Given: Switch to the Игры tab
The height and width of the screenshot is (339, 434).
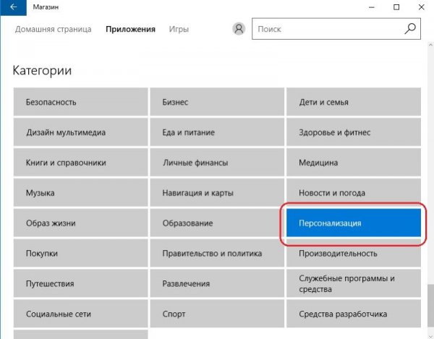Looking at the screenshot, I should 179,30.
